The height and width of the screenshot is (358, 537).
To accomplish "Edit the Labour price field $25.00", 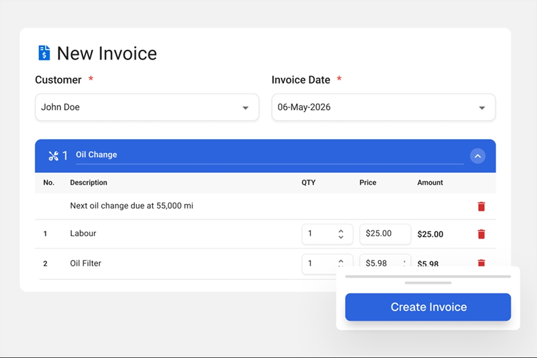I will pyautogui.click(x=385, y=234).
